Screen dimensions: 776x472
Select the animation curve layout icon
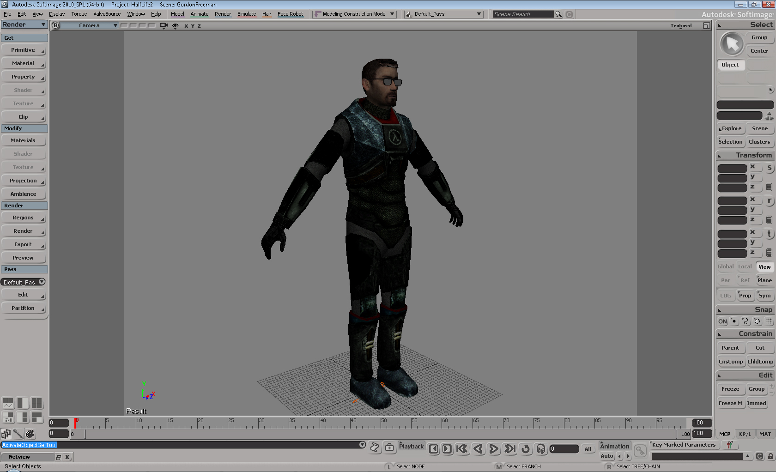8,403
